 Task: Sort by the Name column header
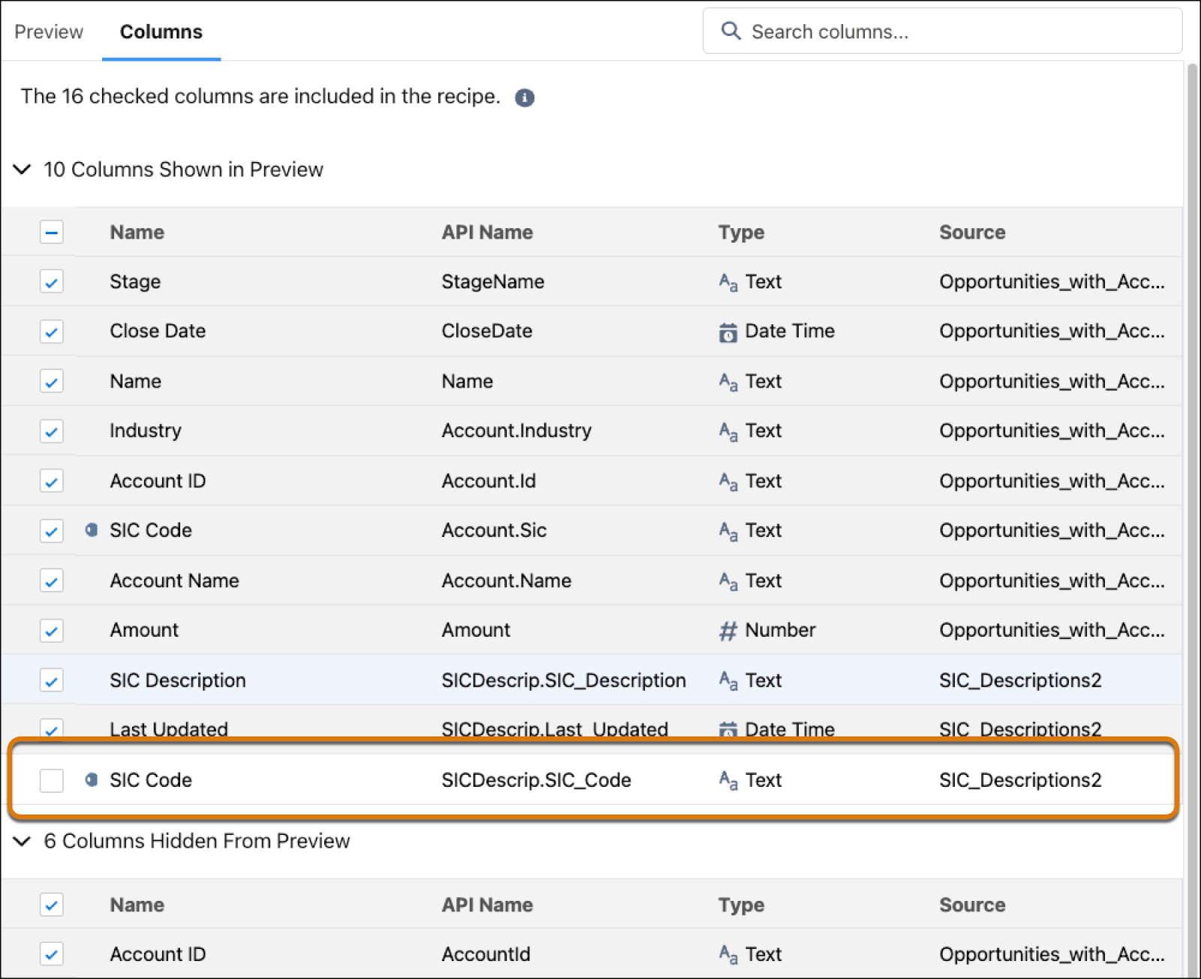pyautogui.click(x=137, y=232)
